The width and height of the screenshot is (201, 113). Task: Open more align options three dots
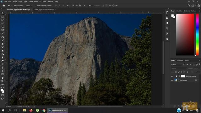(90, 6)
